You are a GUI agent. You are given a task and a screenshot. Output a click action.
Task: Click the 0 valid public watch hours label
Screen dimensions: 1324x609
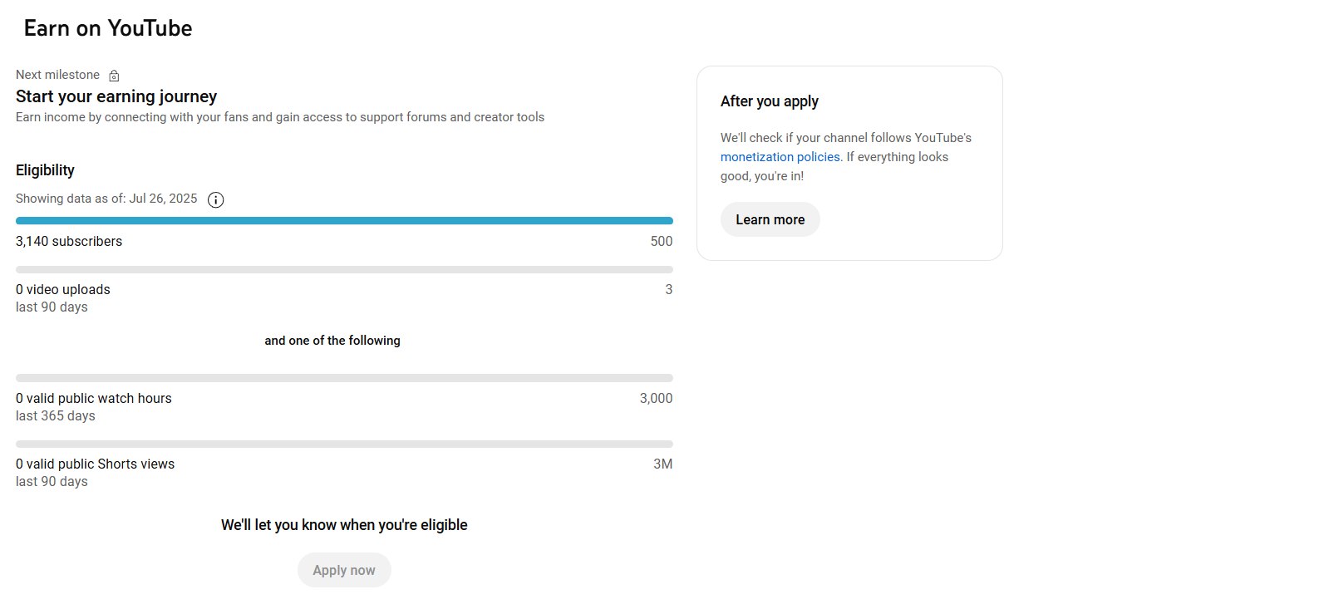pos(94,398)
